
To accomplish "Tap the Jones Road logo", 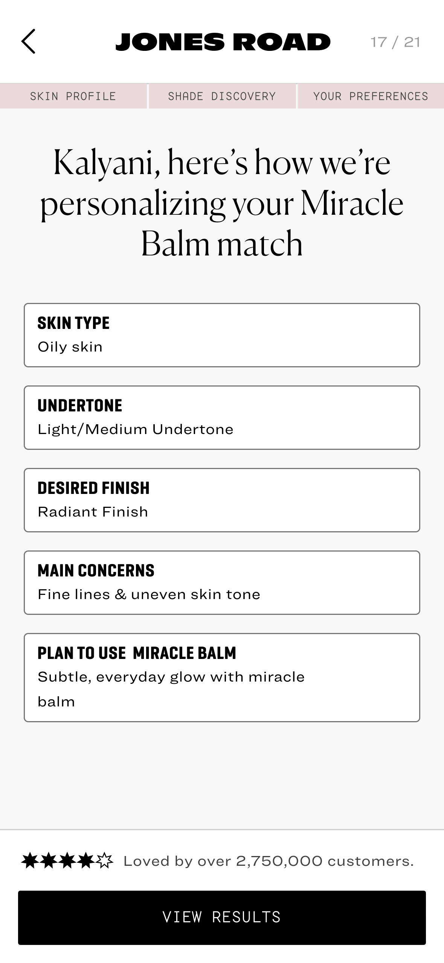I will coord(223,42).
